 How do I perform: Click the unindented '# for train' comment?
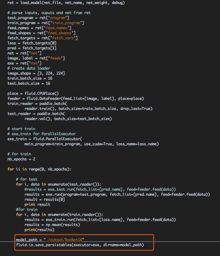tap(19, 154)
